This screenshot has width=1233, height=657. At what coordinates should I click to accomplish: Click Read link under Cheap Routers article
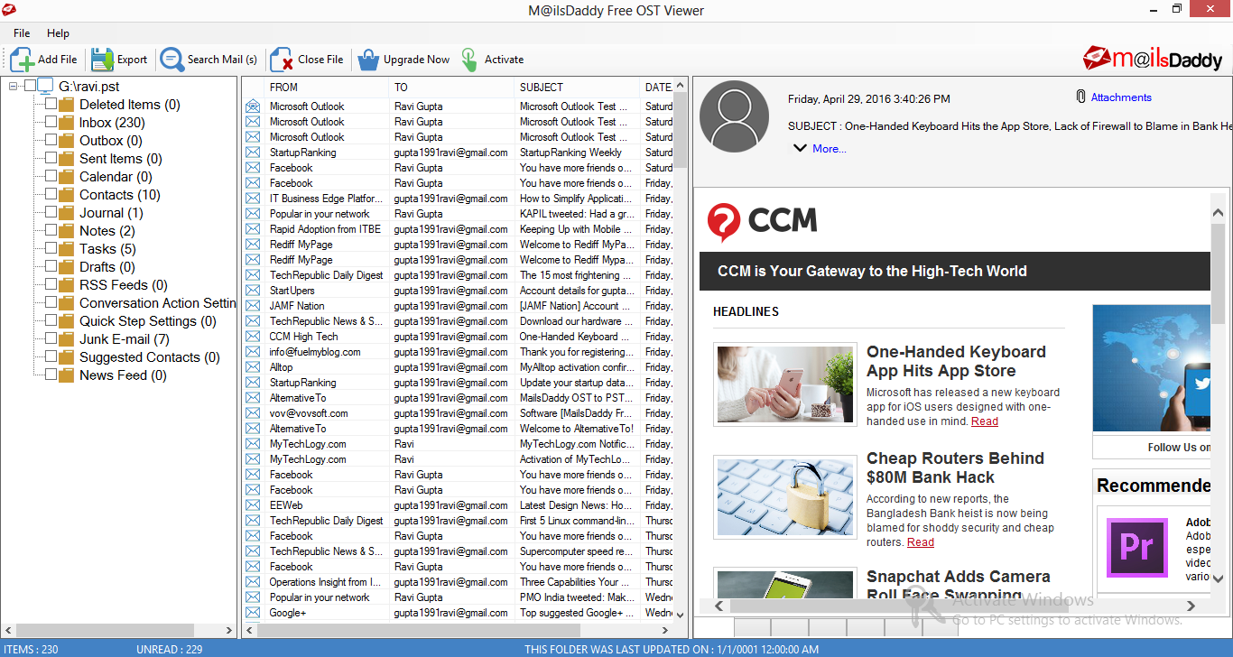[x=921, y=542]
